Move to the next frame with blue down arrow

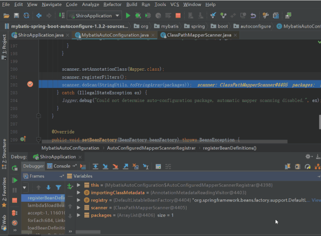(x=49, y=187)
